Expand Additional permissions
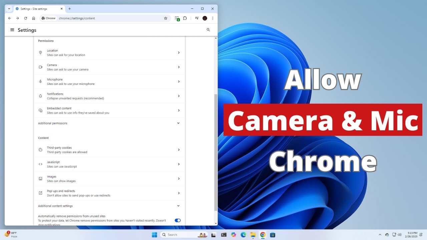 [109, 123]
